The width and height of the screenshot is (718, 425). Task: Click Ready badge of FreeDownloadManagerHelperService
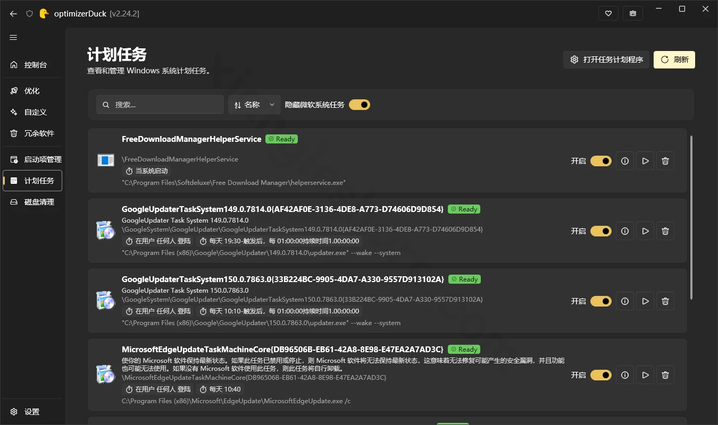pos(282,139)
